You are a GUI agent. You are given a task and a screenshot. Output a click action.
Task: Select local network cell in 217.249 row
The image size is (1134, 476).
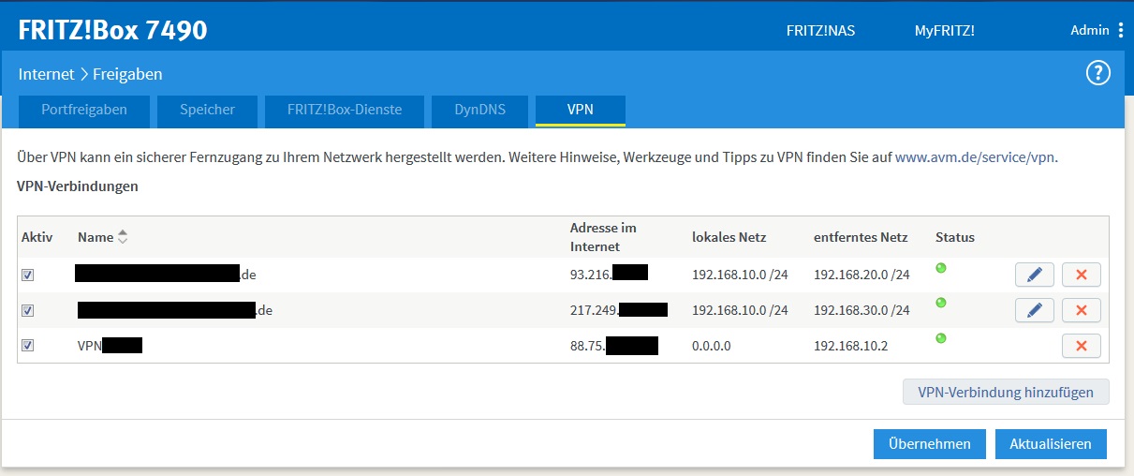pyautogui.click(x=740, y=310)
